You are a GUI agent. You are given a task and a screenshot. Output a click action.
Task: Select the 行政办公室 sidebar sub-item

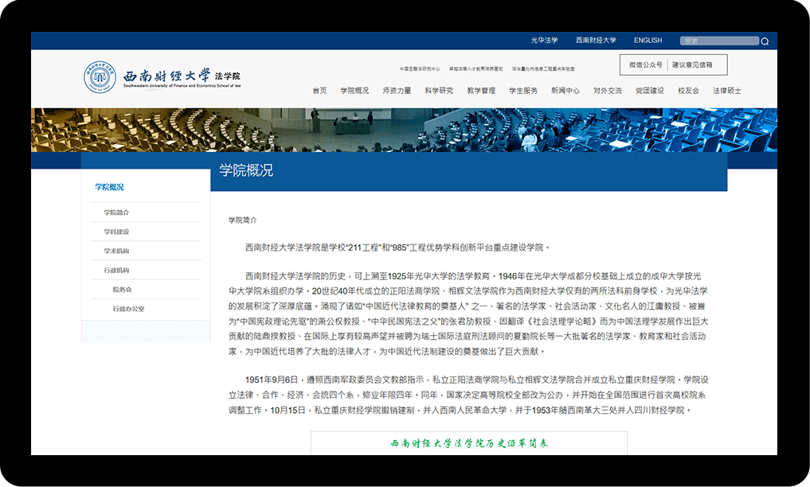[128, 309]
